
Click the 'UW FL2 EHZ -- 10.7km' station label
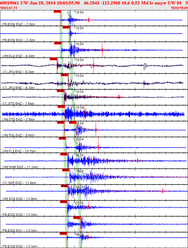click(x=19, y=151)
